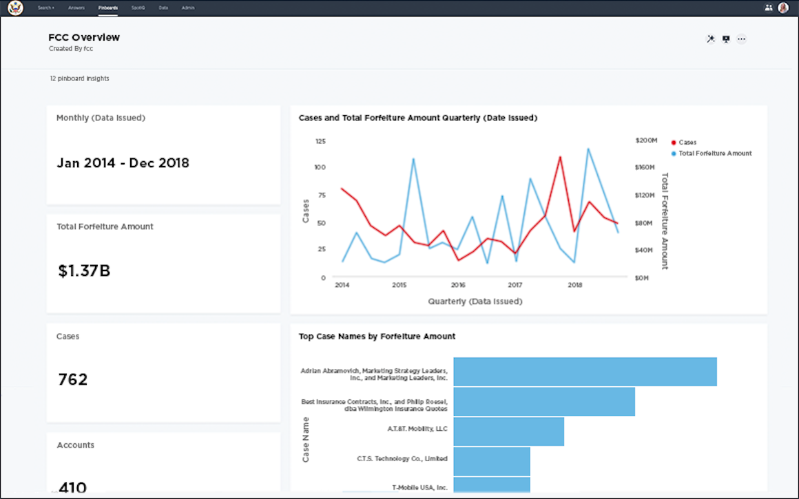Image resolution: width=799 pixels, height=499 pixels.
Task: Toggle the Cases series legend label
Action: (x=687, y=142)
